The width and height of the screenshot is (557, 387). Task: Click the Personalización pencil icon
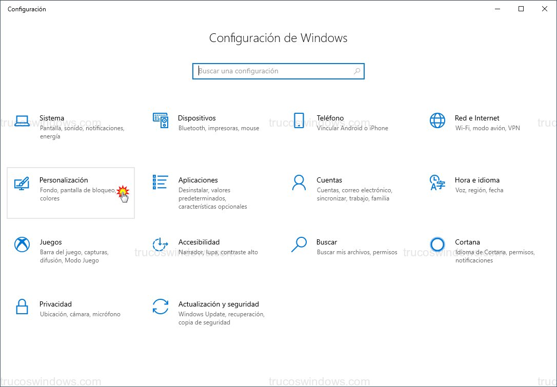[x=22, y=184]
